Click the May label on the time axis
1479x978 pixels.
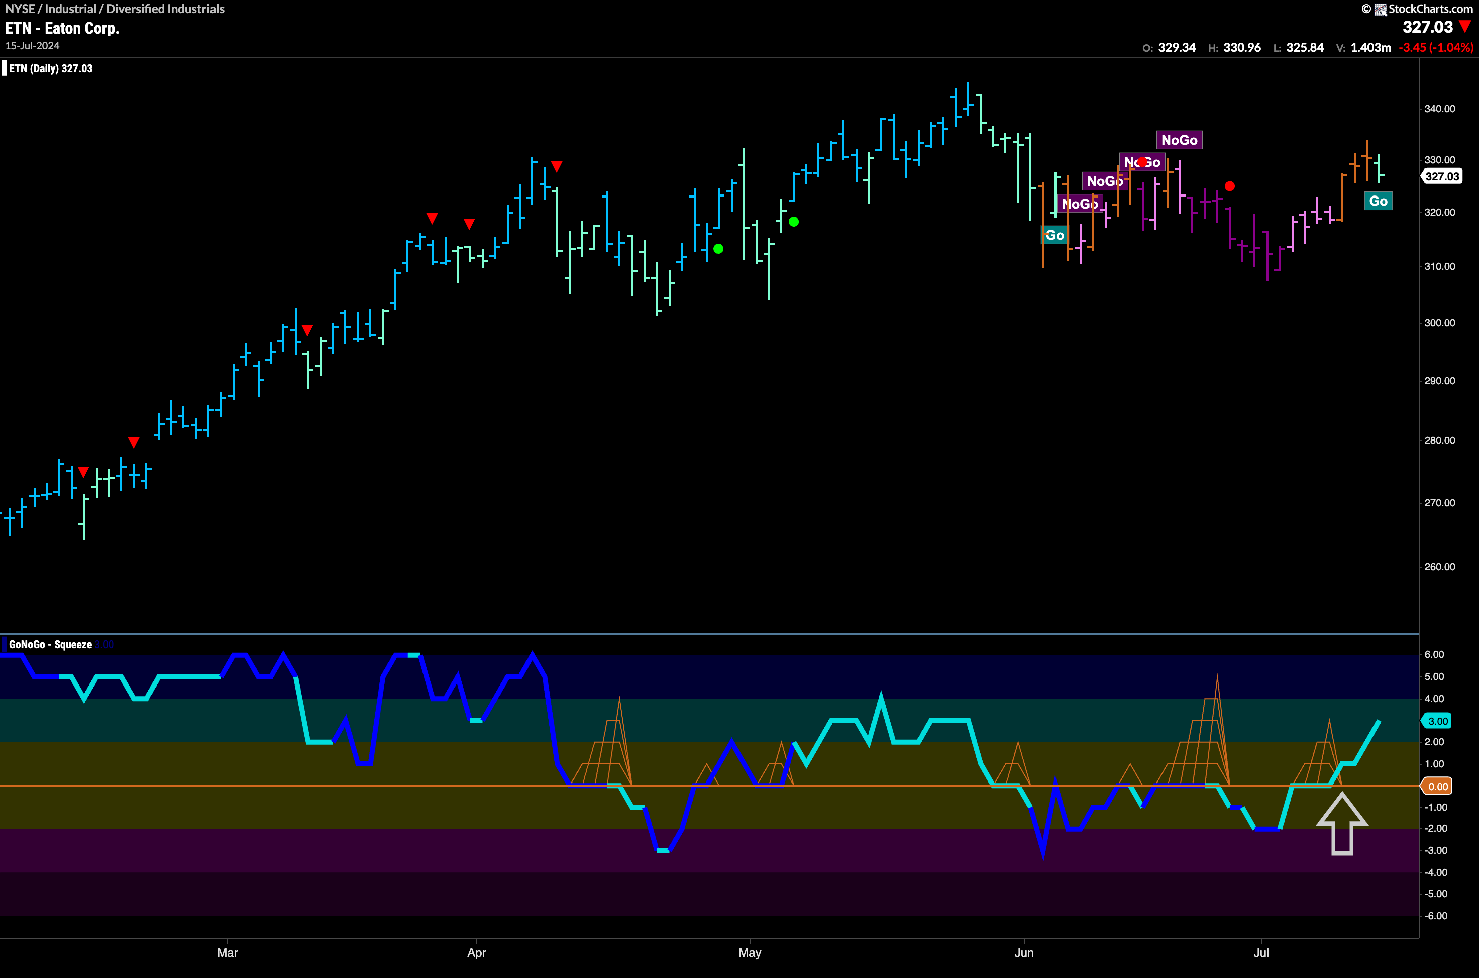[x=750, y=952]
